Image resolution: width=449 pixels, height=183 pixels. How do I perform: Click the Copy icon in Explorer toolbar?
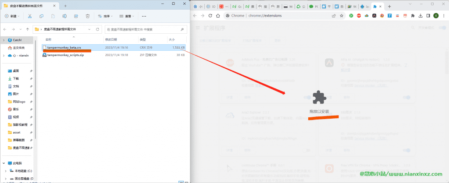41,16
